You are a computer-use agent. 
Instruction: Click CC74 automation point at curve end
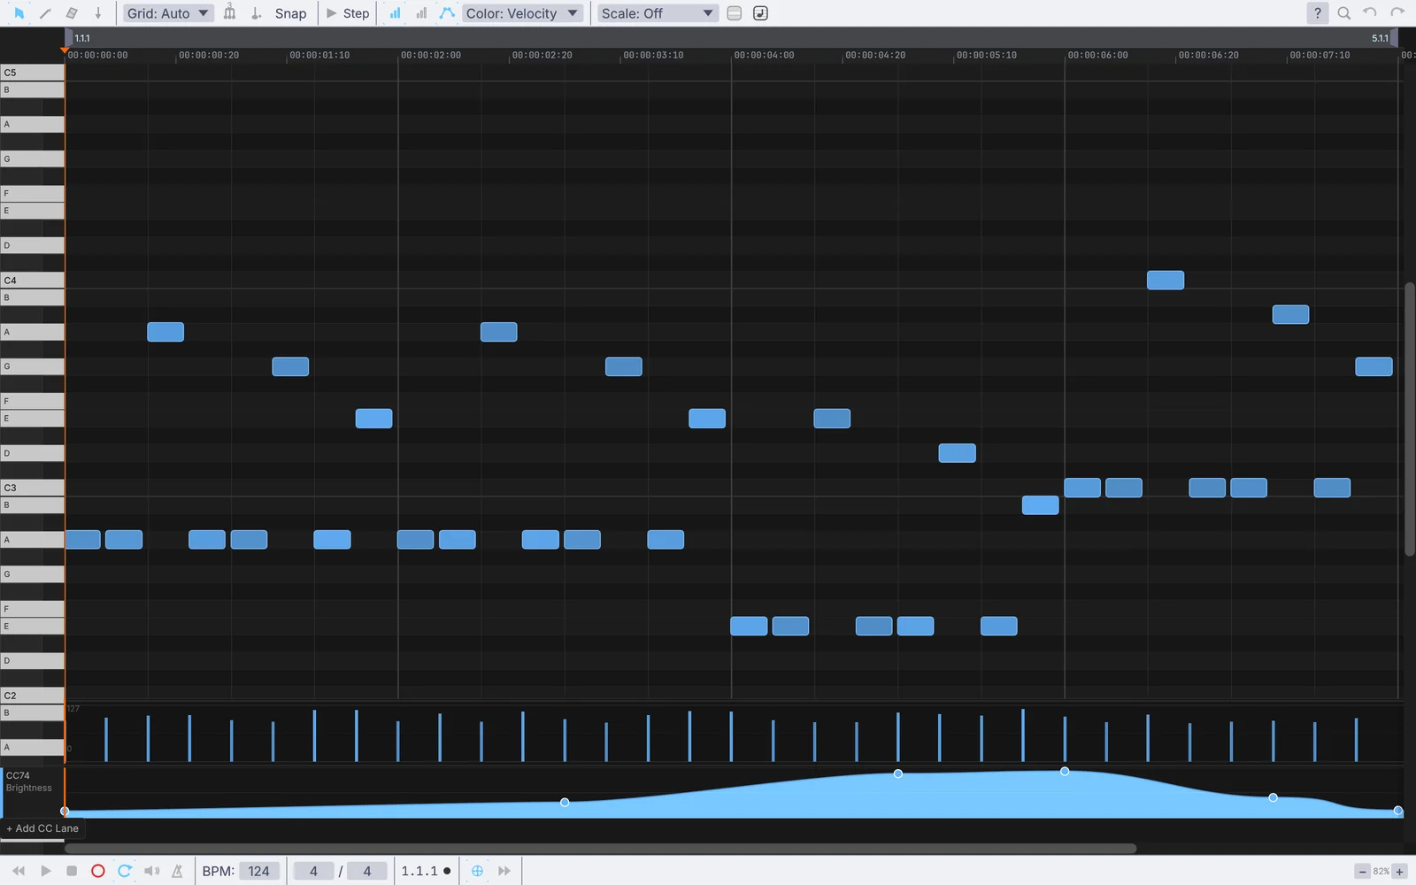coord(1398,811)
